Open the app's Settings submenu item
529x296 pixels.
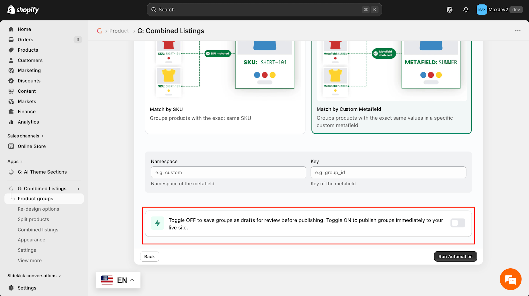(x=27, y=250)
